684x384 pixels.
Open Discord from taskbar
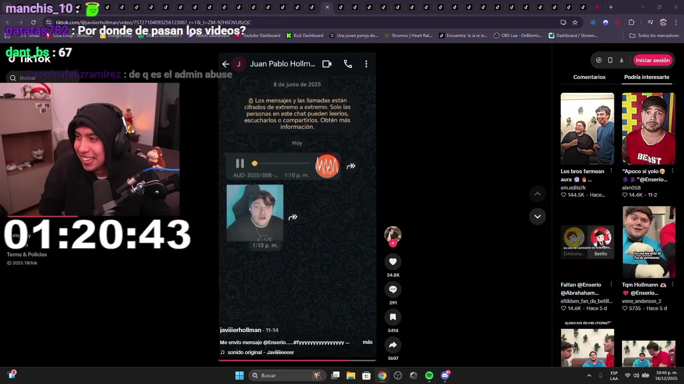click(445, 375)
